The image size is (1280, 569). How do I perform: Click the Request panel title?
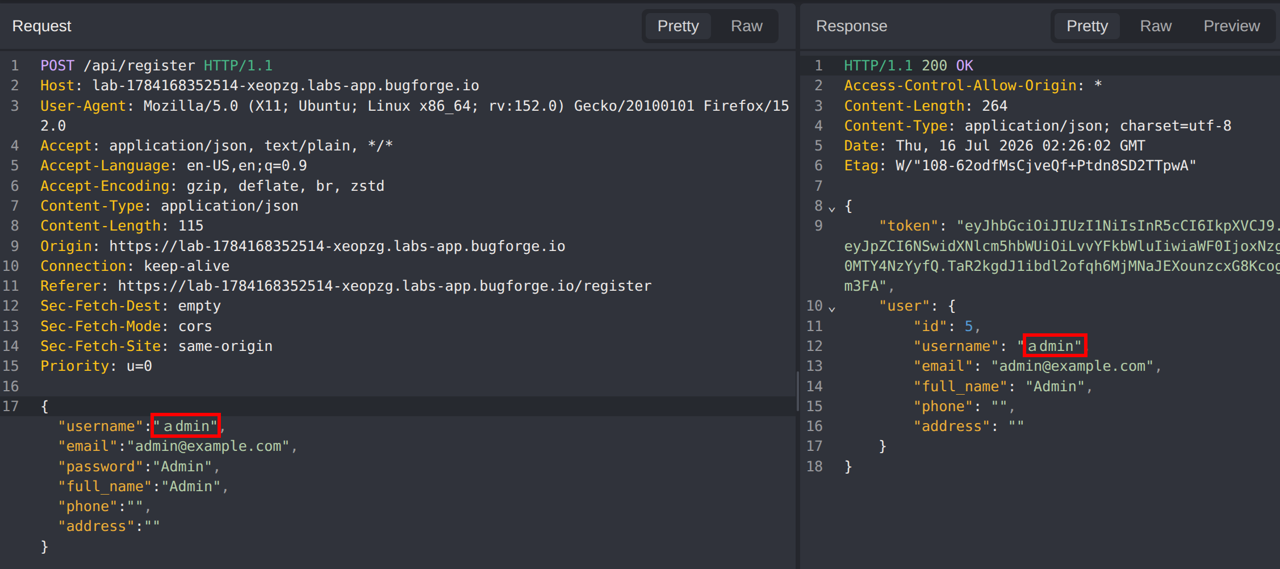click(41, 26)
